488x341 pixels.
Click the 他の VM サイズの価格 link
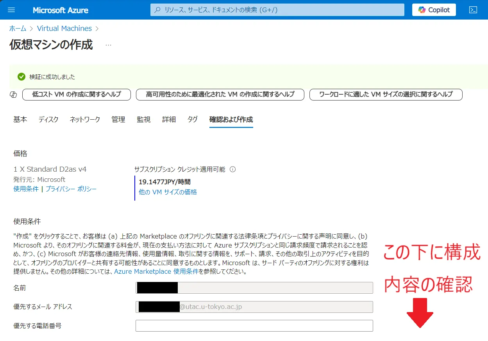pyautogui.click(x=168, y=192)
